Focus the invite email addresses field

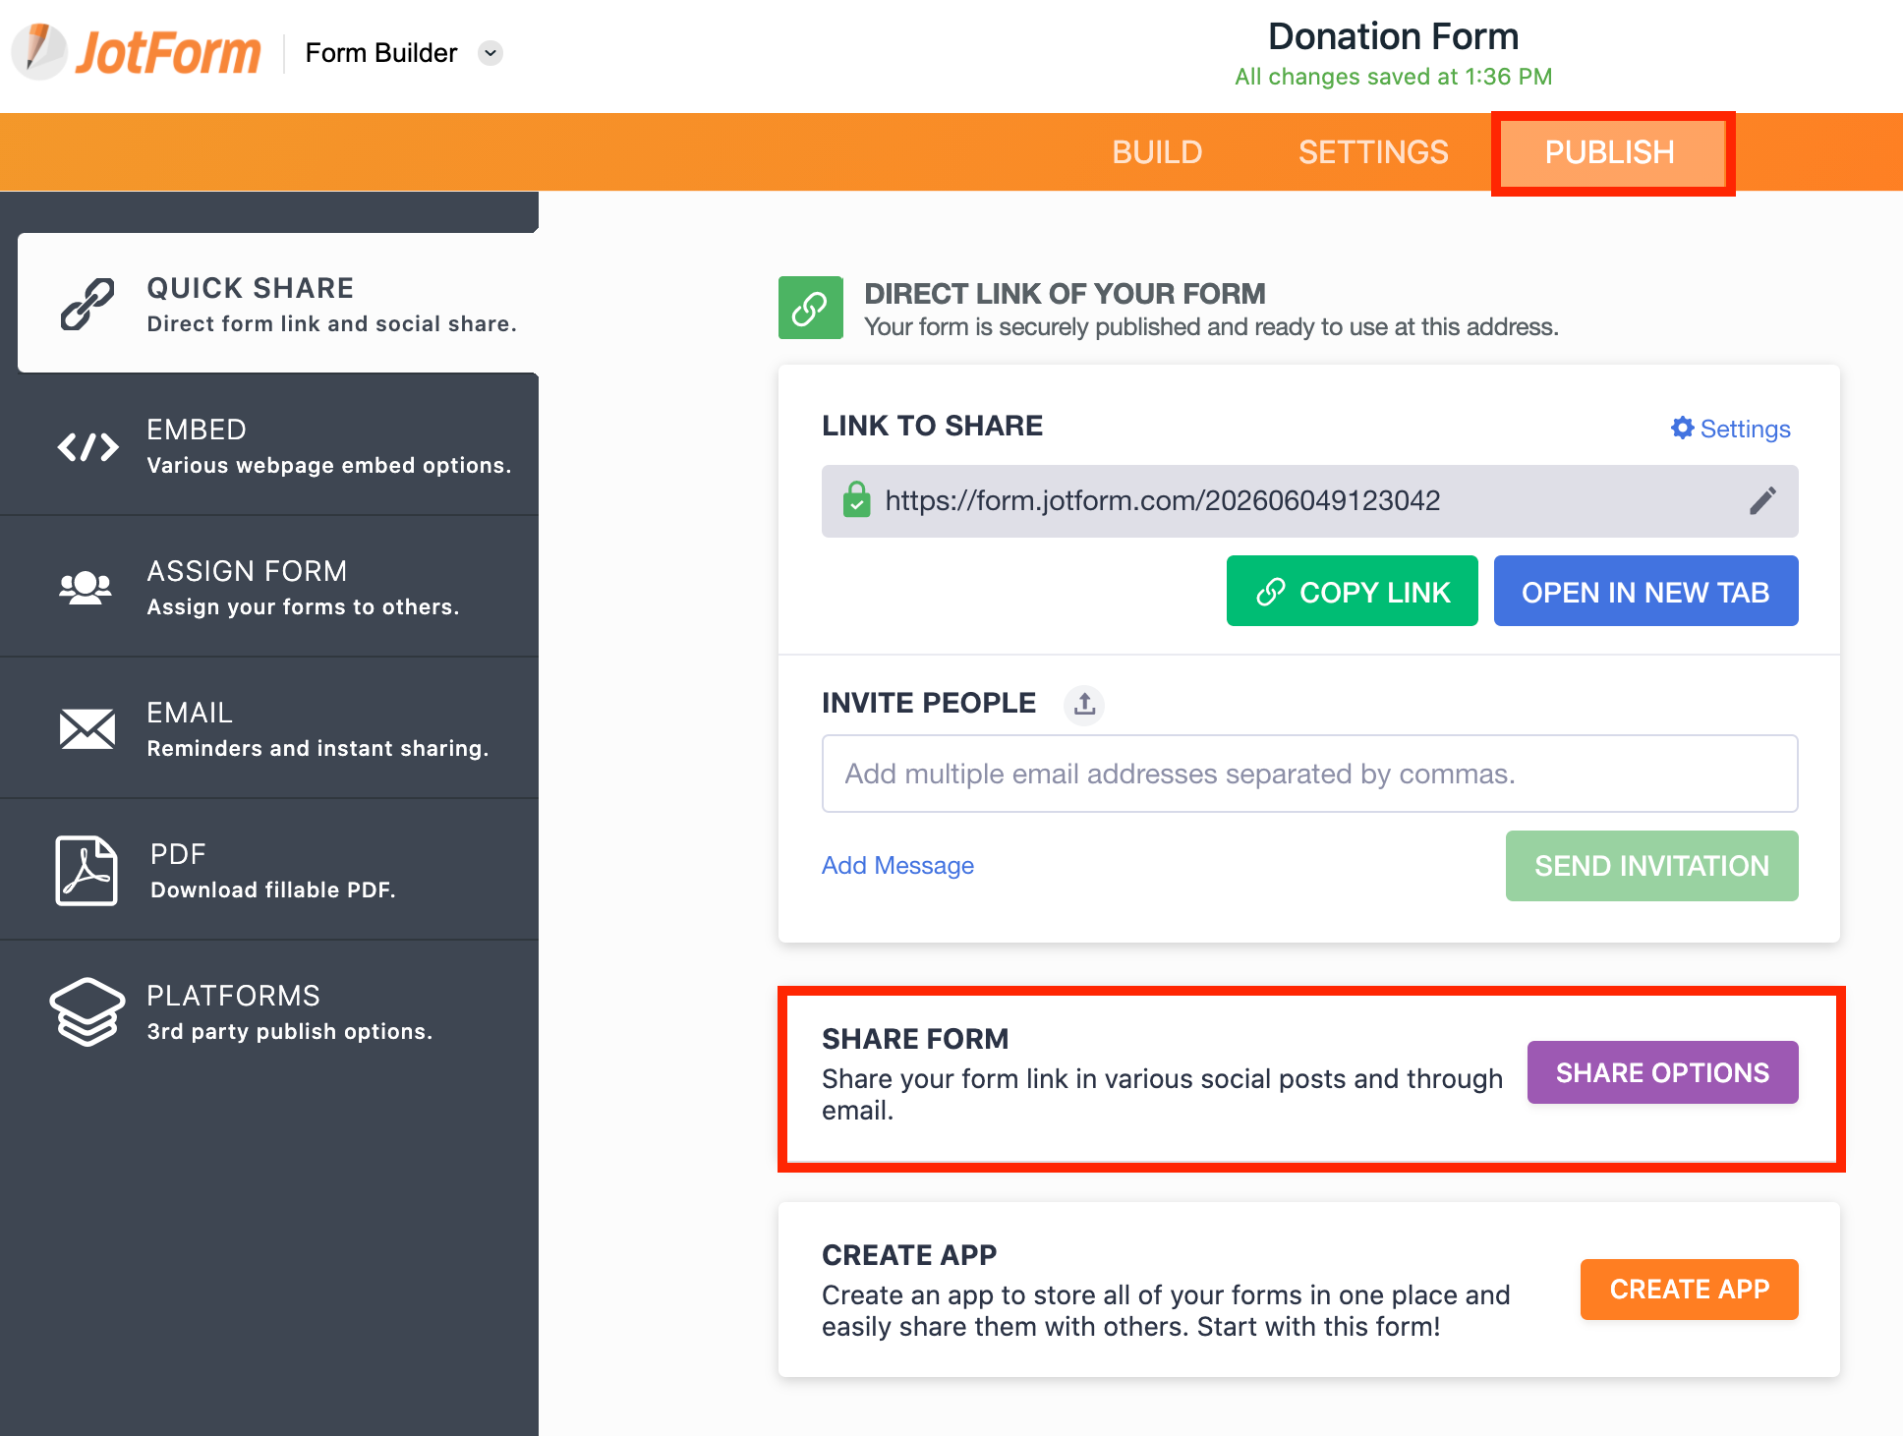click(x=1309, y=774)
